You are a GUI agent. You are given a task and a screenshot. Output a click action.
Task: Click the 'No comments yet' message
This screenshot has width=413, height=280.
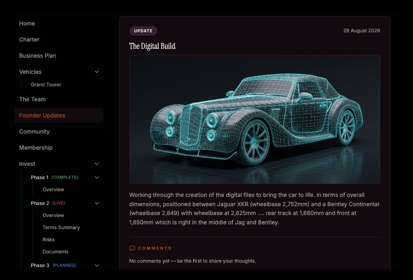192,261
